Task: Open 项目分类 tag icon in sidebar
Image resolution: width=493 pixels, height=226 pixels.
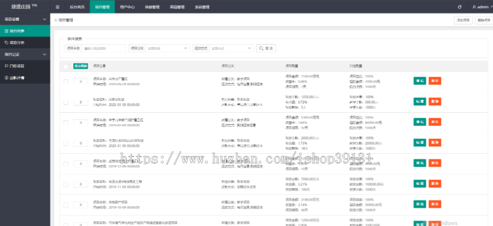Action: tap(6, 42)
